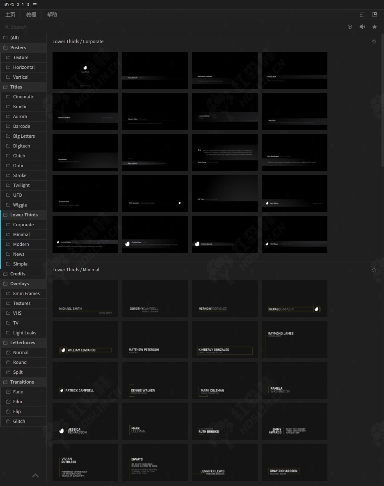Select the Big Letters category

[23, 136]
